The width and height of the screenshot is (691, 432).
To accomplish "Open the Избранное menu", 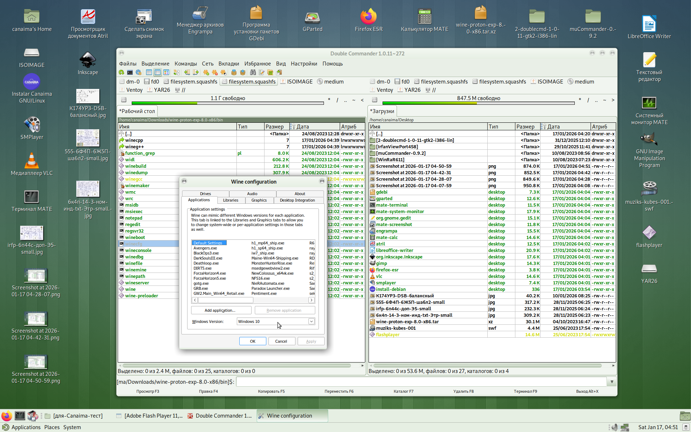I will coord(257,64).
